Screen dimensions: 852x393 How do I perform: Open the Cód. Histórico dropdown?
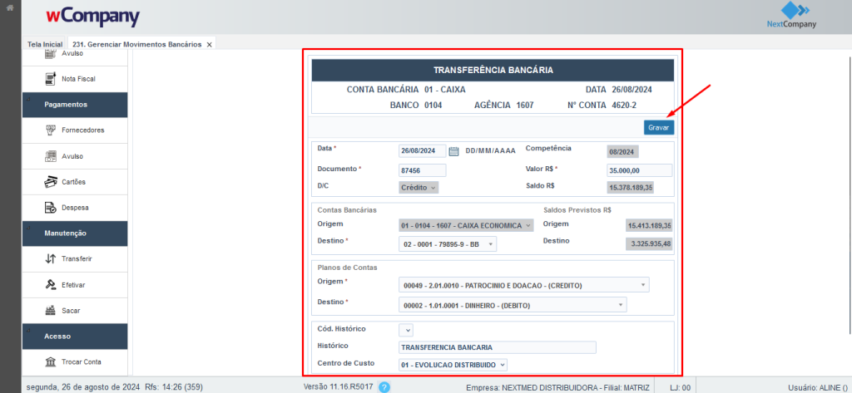(406, 330)
